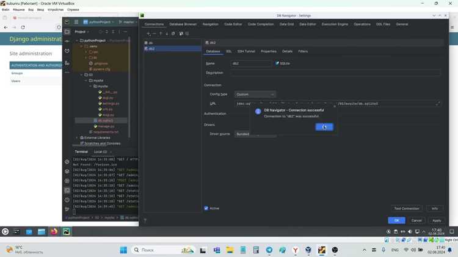Duplicate the connection with the copy icon
458x257 pixels.
(173, 34)
